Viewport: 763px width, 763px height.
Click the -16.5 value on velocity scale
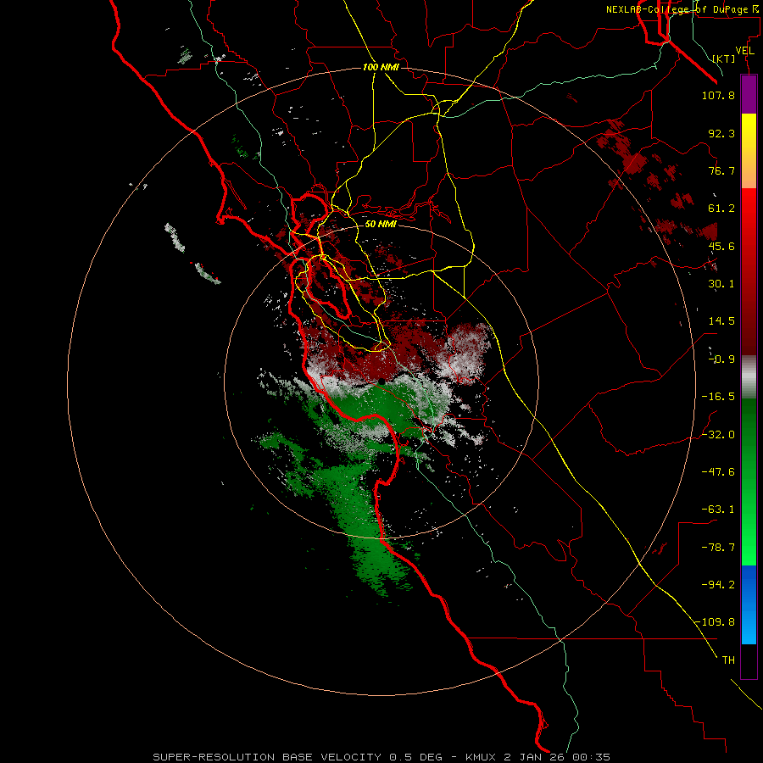[718, 397]
